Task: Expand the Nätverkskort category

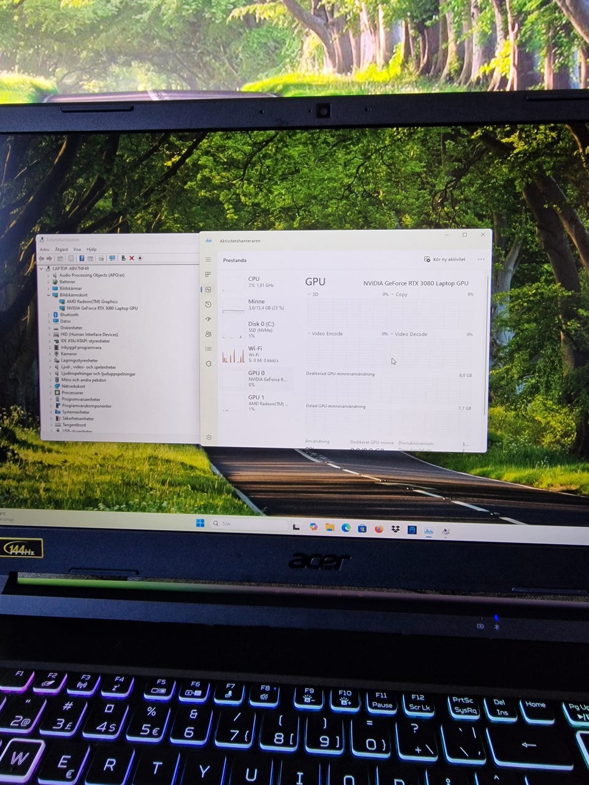Action: (x=50, y=386)
